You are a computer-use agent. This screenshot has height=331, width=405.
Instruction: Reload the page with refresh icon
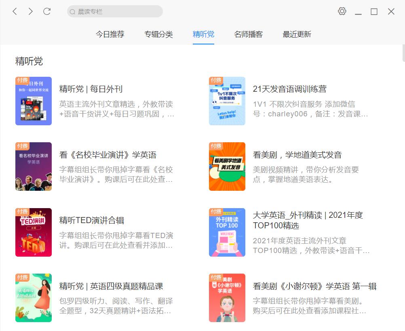pos(47,11)
